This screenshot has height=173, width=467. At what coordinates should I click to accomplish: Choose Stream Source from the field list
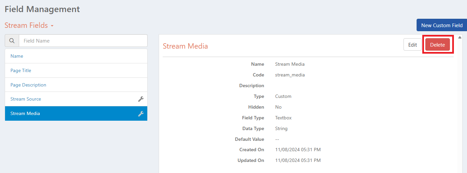coord(76,99)
